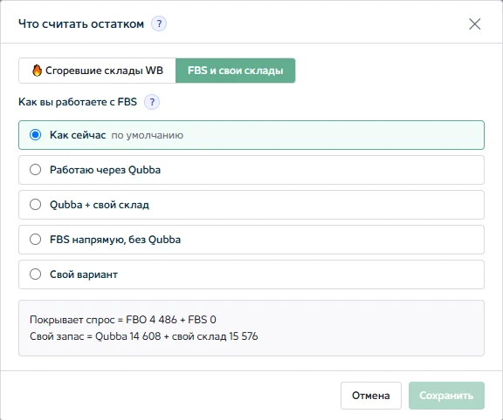Open help icon next to 'Что считать остатком'
503x420 pixels.
[x=159, y=24]
